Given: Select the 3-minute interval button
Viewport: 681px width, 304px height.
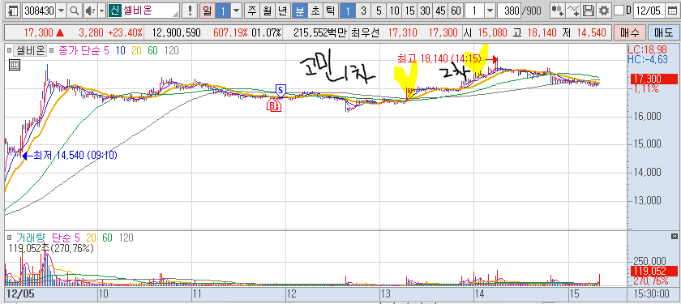Looking at the screenshot, I should point(363,11).
